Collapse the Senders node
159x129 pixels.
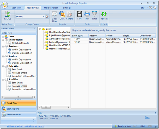click(x=3, y=56)
